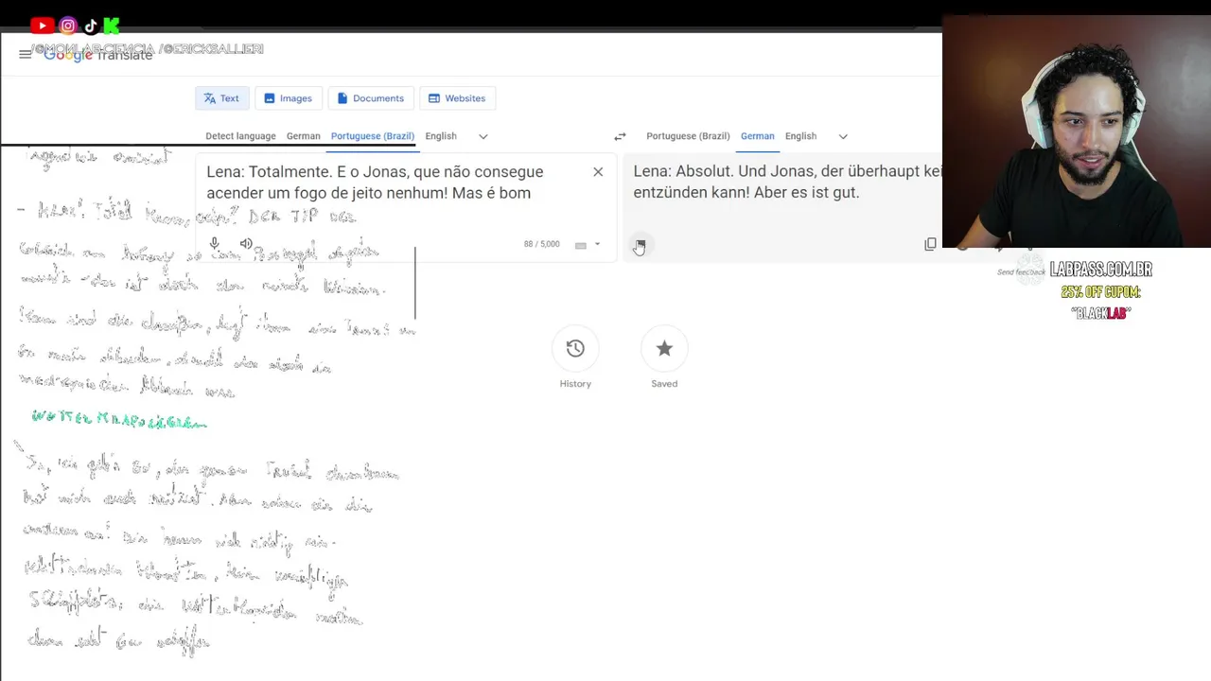Image resolution: width=1211 pixels, height=681 pixels.
Task: Switch to Websites translation mode
Action: [457, 98]
